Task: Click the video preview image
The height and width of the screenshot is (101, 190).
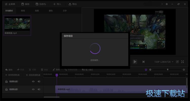Action: coord(135,32)
